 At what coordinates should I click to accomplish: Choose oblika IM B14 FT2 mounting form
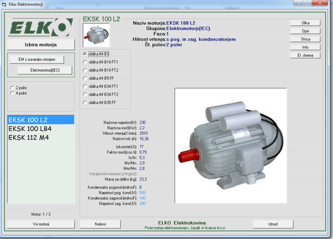point(85,70)
